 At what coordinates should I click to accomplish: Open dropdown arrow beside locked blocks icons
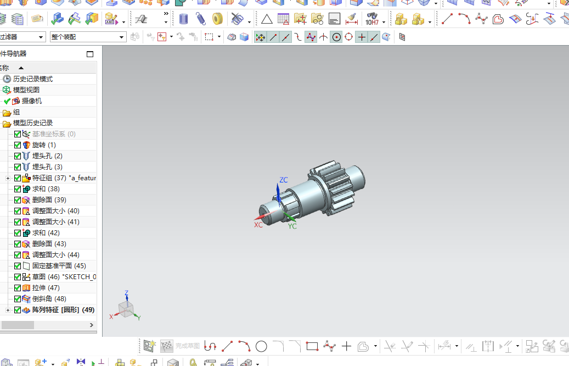coord(430,22)
